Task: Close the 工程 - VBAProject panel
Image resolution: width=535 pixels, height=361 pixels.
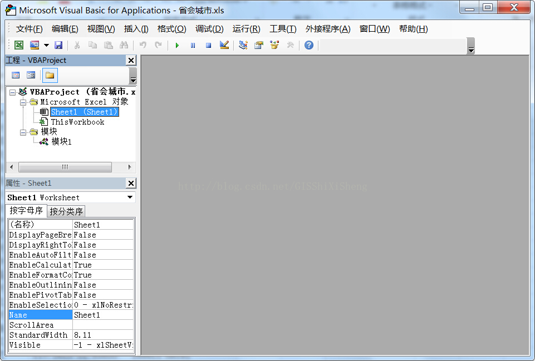Action: click(131, 60)
